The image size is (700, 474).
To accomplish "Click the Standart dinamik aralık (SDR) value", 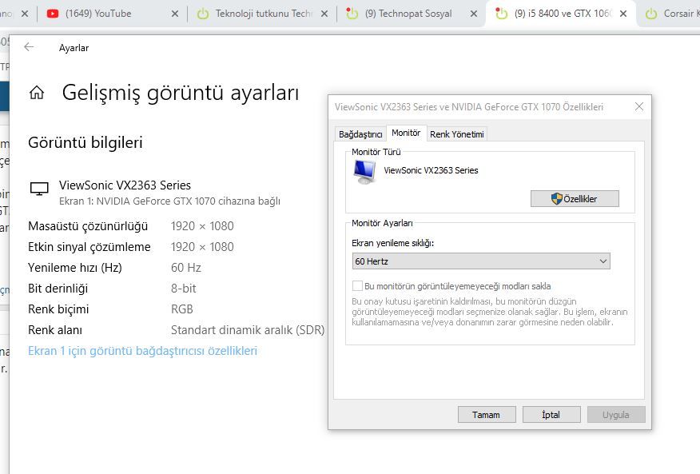I will pyautogui.click(x=248, y=329).
